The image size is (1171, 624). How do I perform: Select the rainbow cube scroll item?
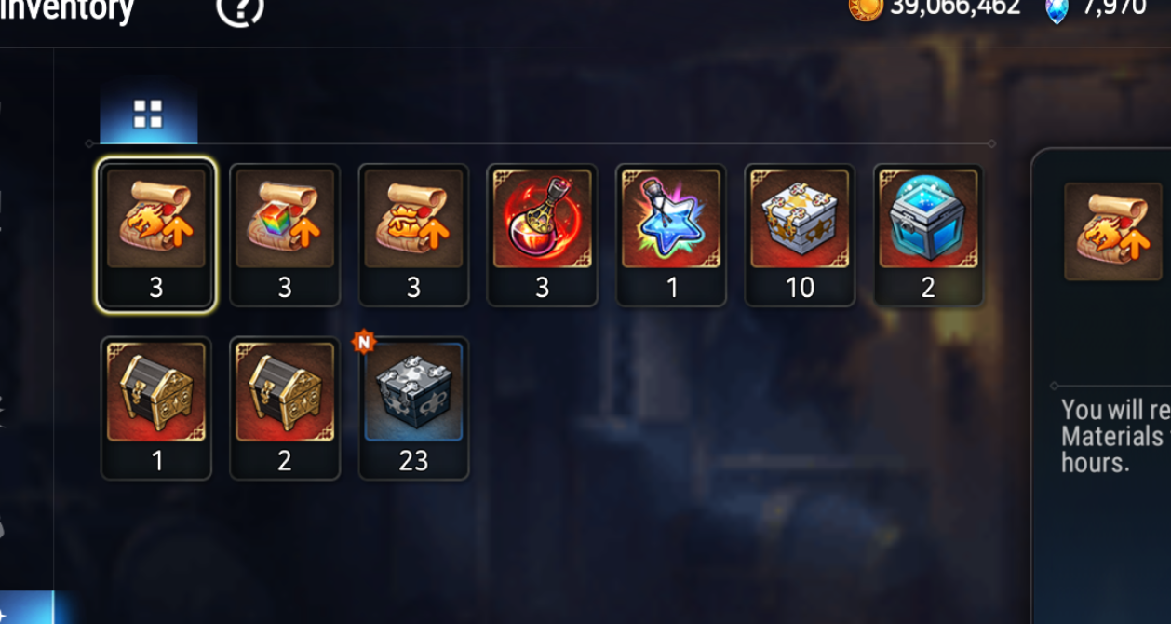(285, 235)
